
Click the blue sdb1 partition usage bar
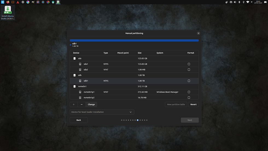coord(134,40)
